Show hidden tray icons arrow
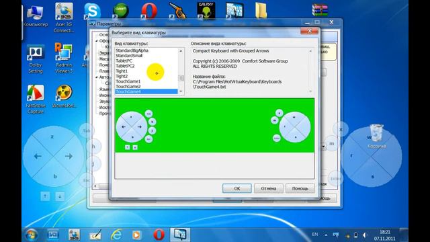Screen dimensions: 430x242 point(326,235)
